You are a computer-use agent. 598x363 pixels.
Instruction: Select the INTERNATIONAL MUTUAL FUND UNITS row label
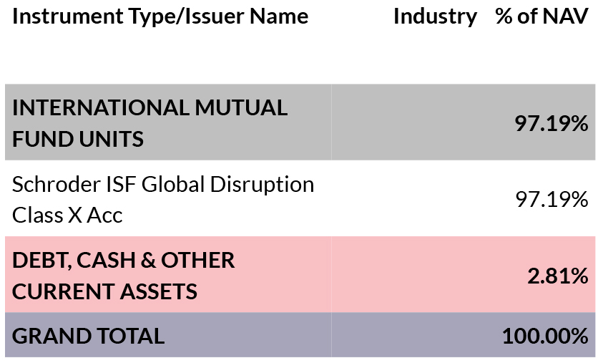150,122
